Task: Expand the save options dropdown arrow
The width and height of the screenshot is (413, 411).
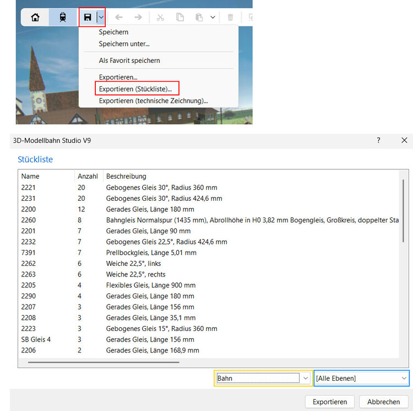Action: click(x=101, y=17)
